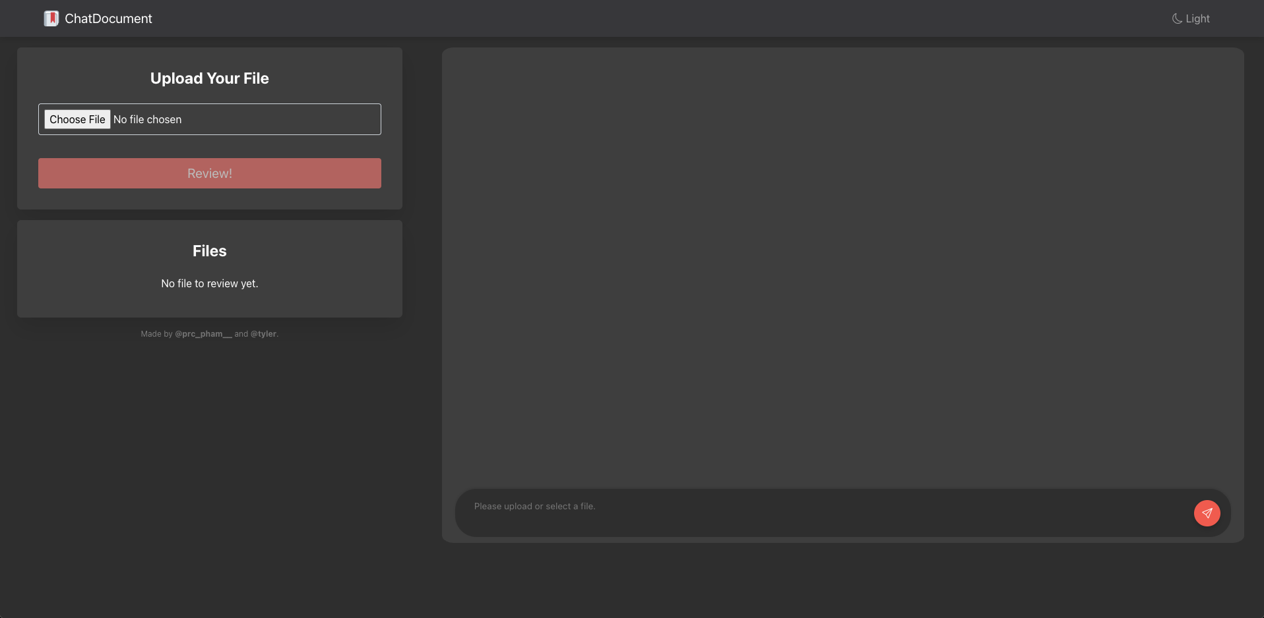Focus the chat message input field

point(825,513)
